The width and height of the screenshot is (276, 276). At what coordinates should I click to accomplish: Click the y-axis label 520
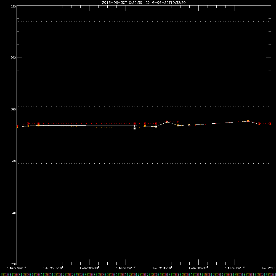click(x=13, y=264)
